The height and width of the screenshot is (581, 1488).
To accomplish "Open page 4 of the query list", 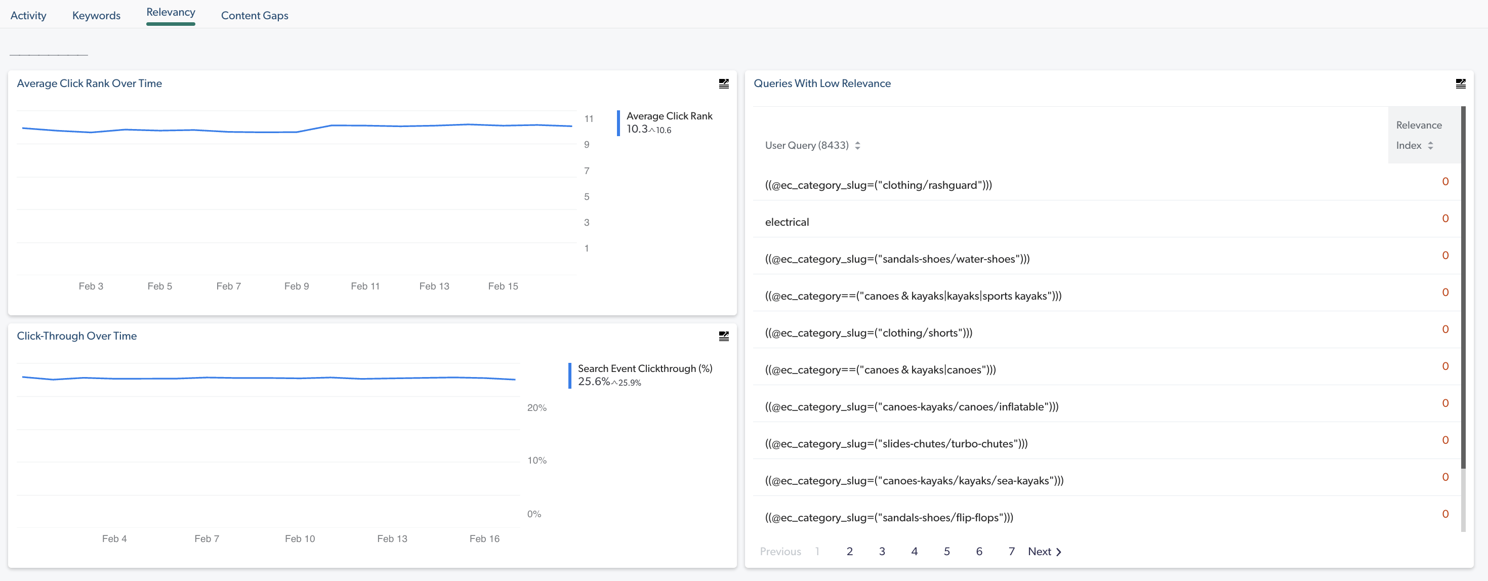I will [915, 552].
